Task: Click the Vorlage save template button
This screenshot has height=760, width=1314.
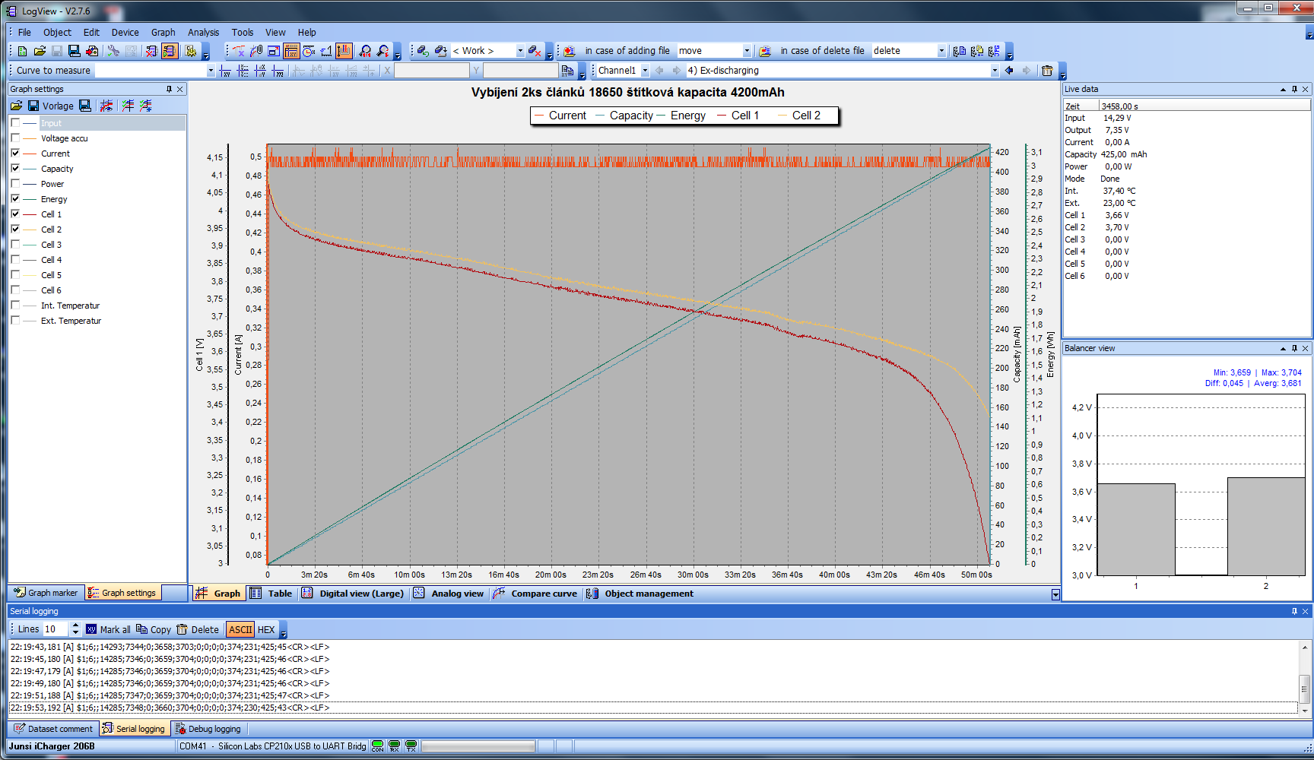Action: point(51,106)
